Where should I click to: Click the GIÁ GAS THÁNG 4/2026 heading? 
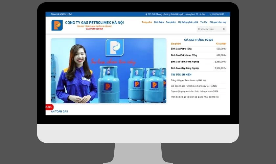click(x=198, y=40)
